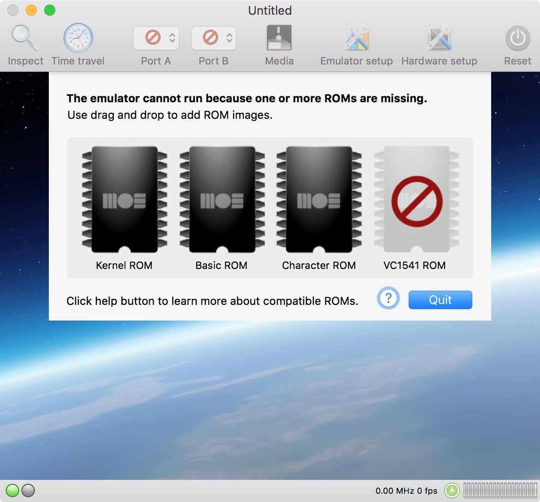The width and height of the screenshot is (540, 502).
Task: Open the Inspect magnifying glass tool
Action: (x=25, y=38)
